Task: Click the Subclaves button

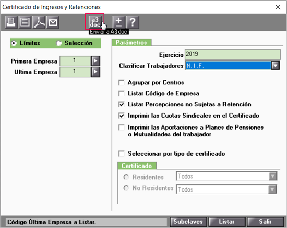Action: [188, 222]
